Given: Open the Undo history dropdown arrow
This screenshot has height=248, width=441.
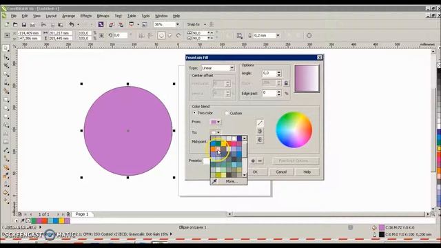Looking at the screenshot, I should [78, 25].
